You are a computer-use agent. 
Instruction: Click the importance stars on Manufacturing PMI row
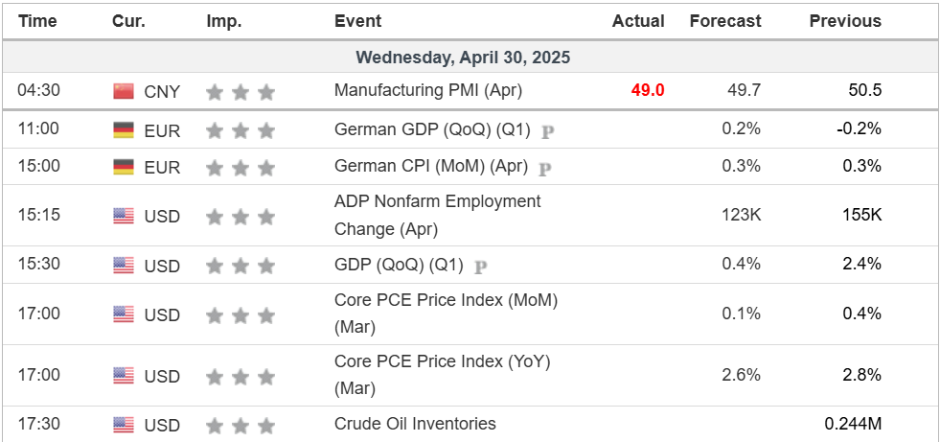coord(240,92)
